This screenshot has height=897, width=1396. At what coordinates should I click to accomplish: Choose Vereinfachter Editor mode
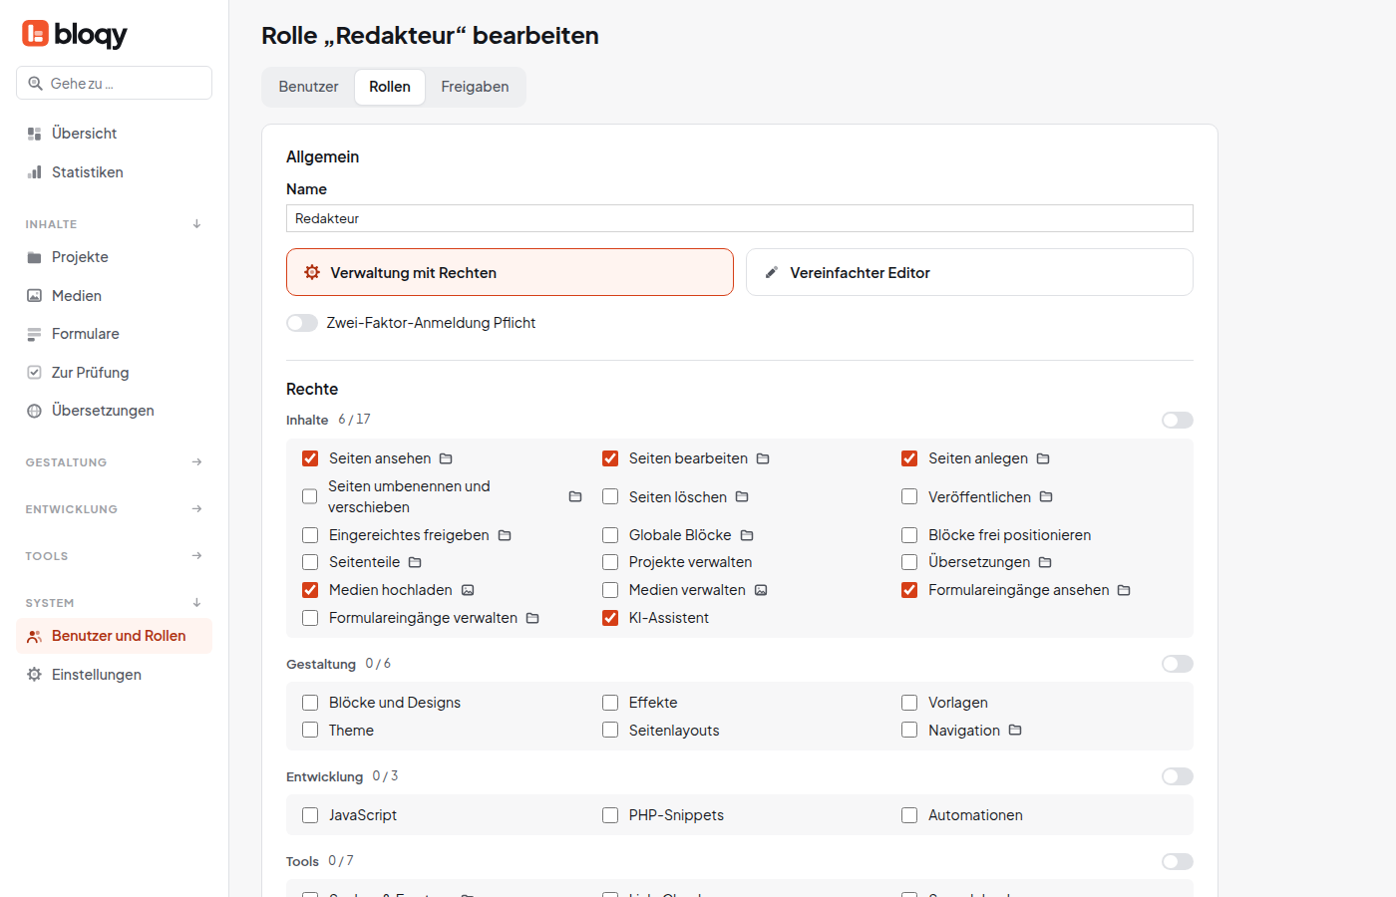tap(969, 272)
